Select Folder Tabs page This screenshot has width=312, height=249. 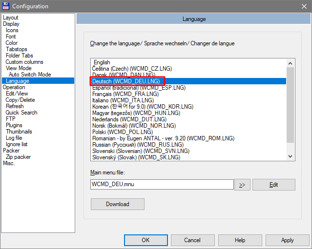point(20,56)
